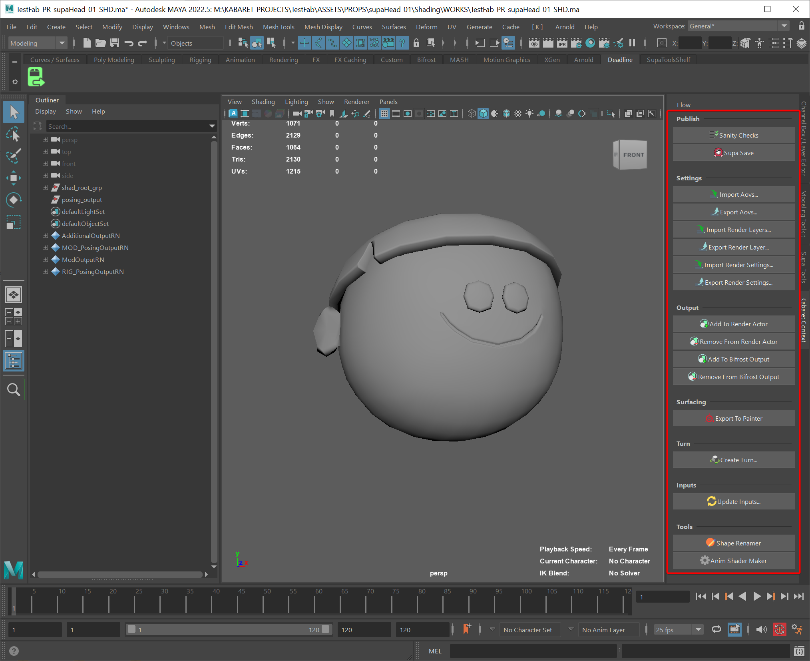Click the single perspective layout icon

click(x=14, y=295)
